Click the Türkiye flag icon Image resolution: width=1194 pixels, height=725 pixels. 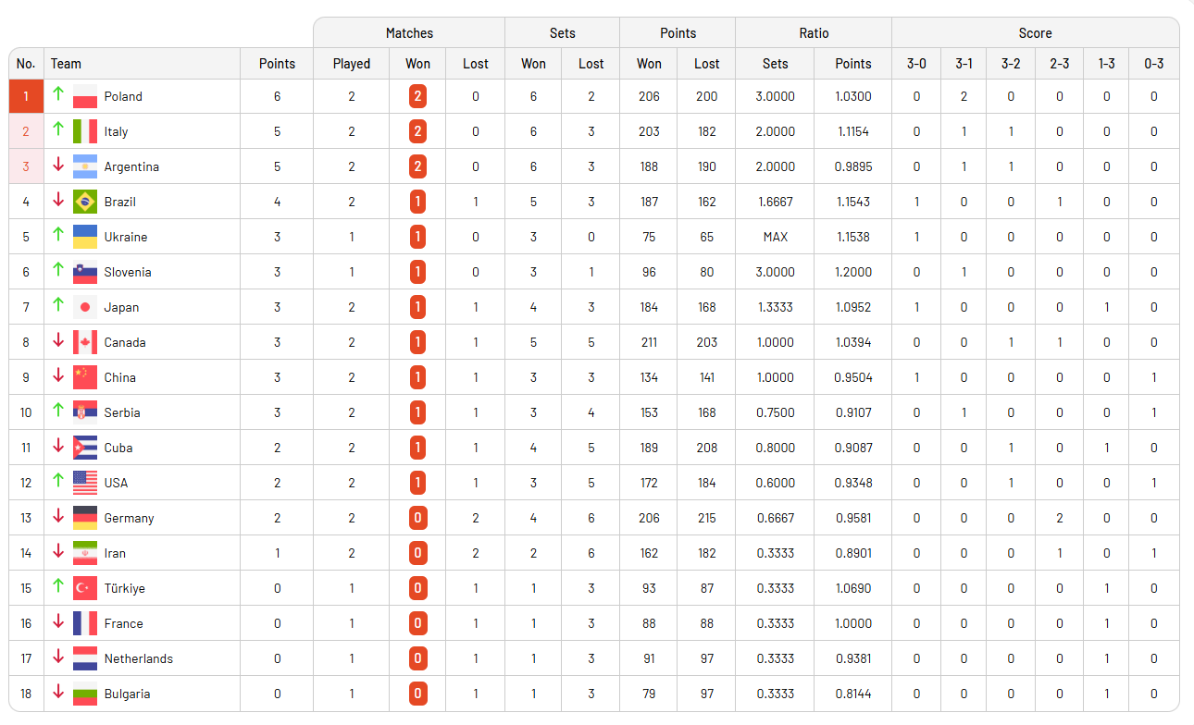[85, 588]
